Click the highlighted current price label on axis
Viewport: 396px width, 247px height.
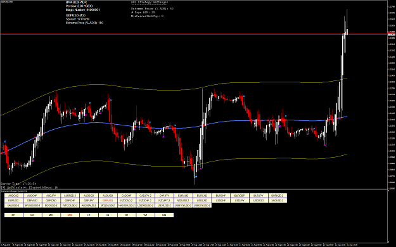pyautogui.click(x=392, y=34)
